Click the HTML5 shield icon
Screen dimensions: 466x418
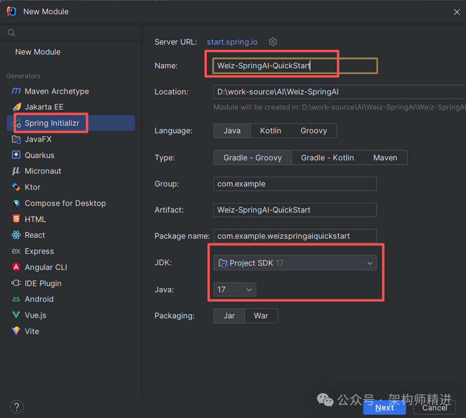[x=16, y=219]
